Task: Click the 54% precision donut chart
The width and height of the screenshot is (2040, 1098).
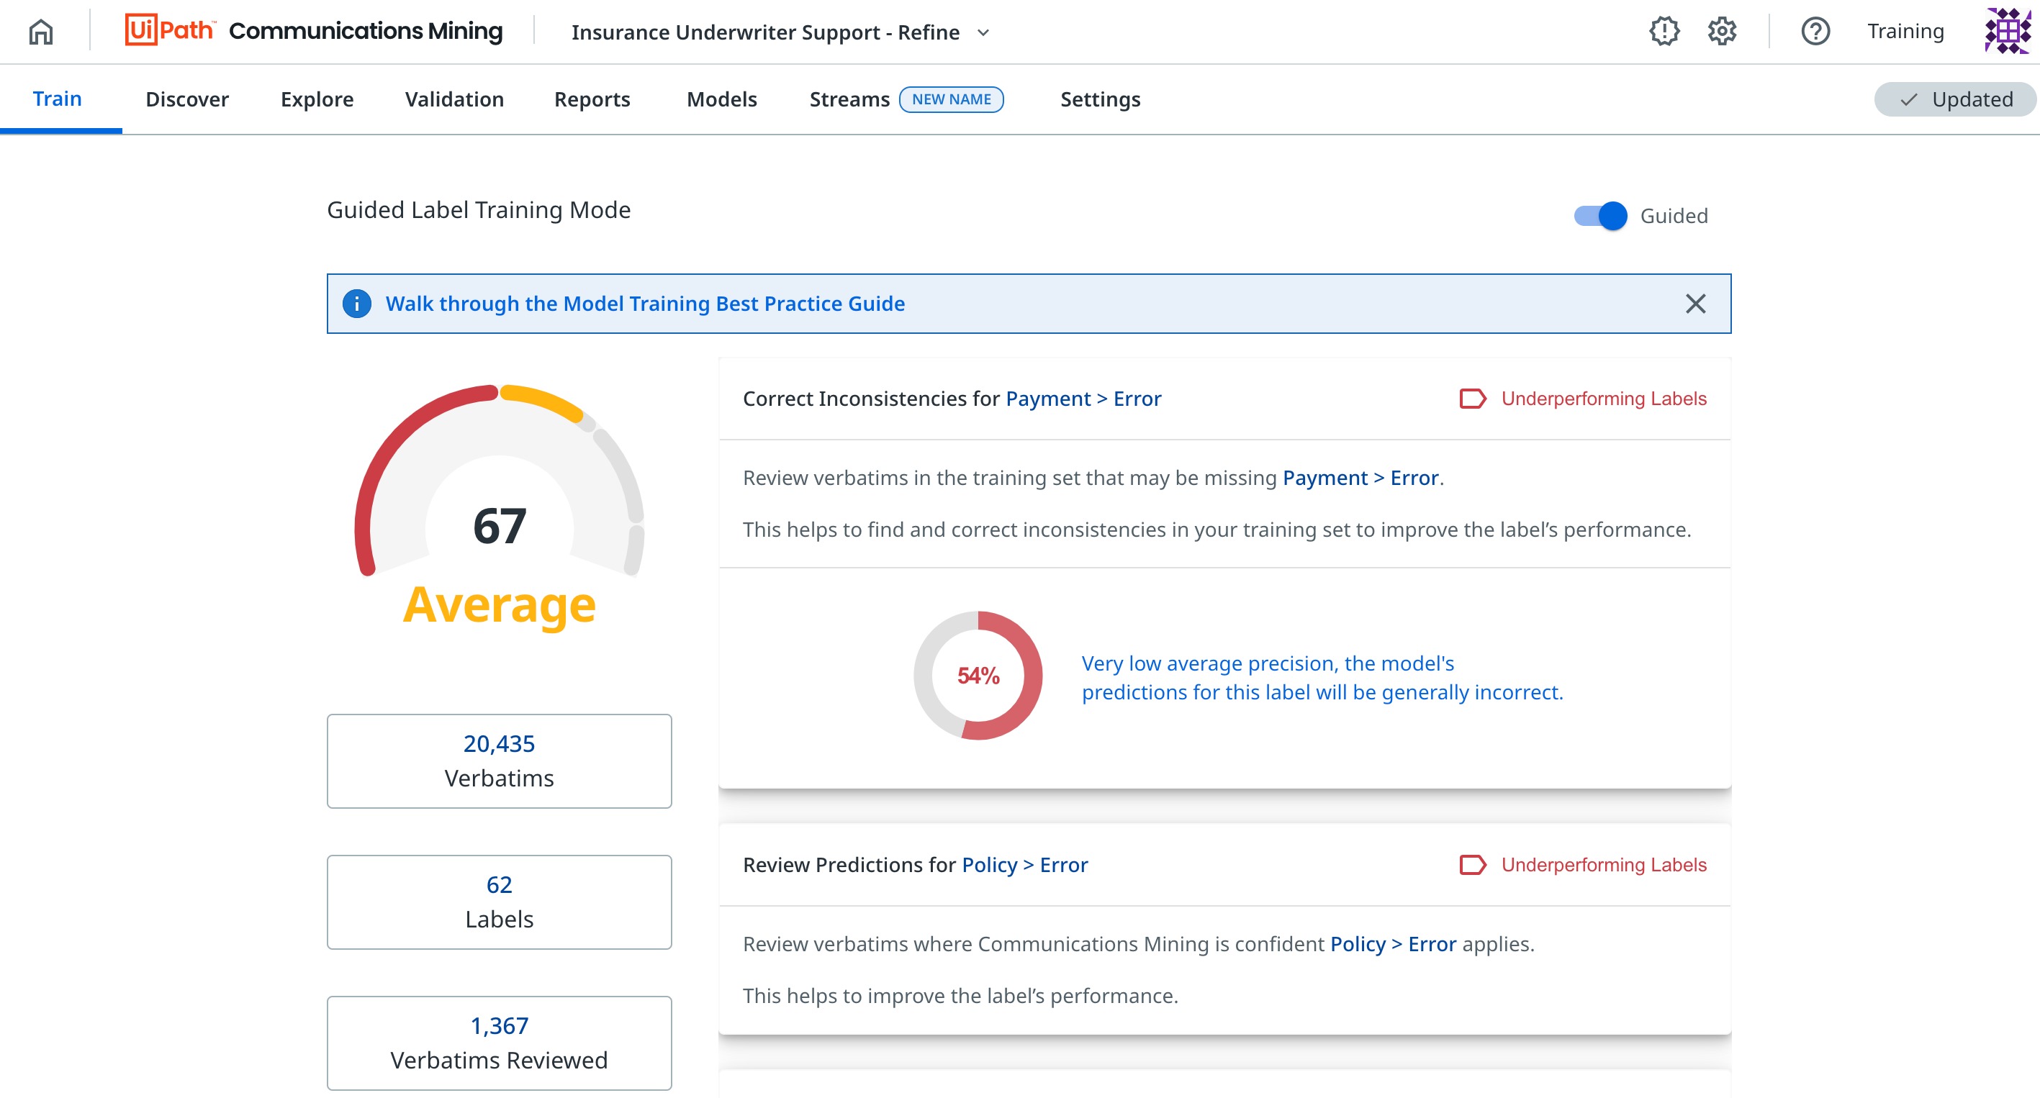Action: coord(978,675)
